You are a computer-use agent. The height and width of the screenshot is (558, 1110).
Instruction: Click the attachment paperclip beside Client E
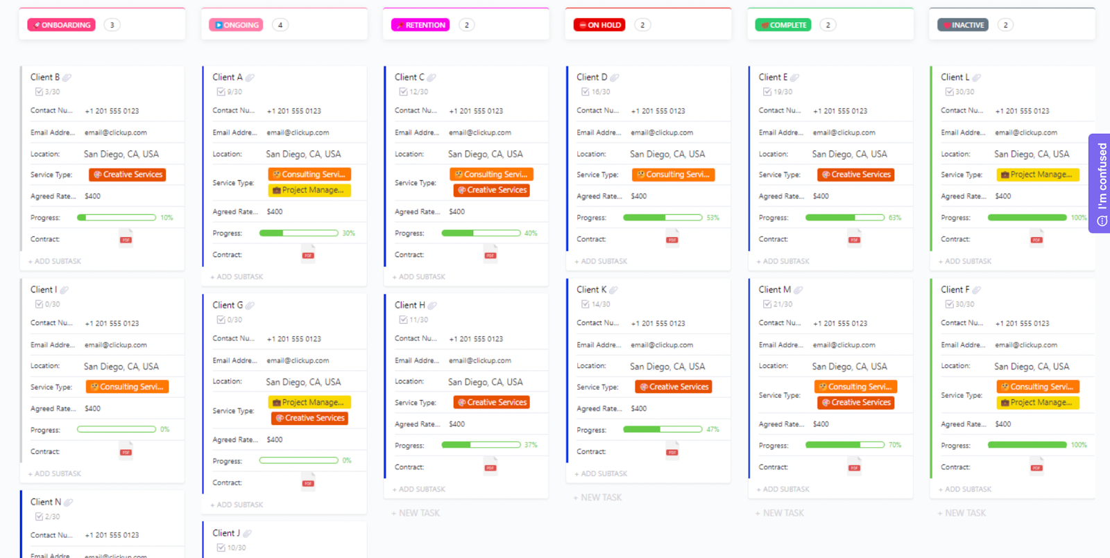click(795, 78)
